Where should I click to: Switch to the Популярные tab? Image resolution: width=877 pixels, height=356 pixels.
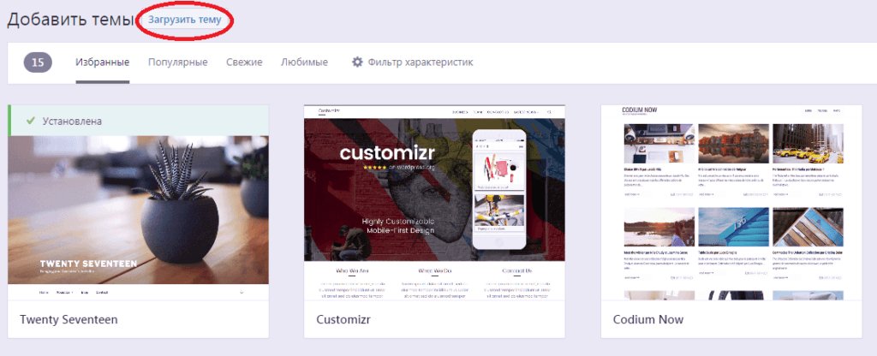coord(178,62)
